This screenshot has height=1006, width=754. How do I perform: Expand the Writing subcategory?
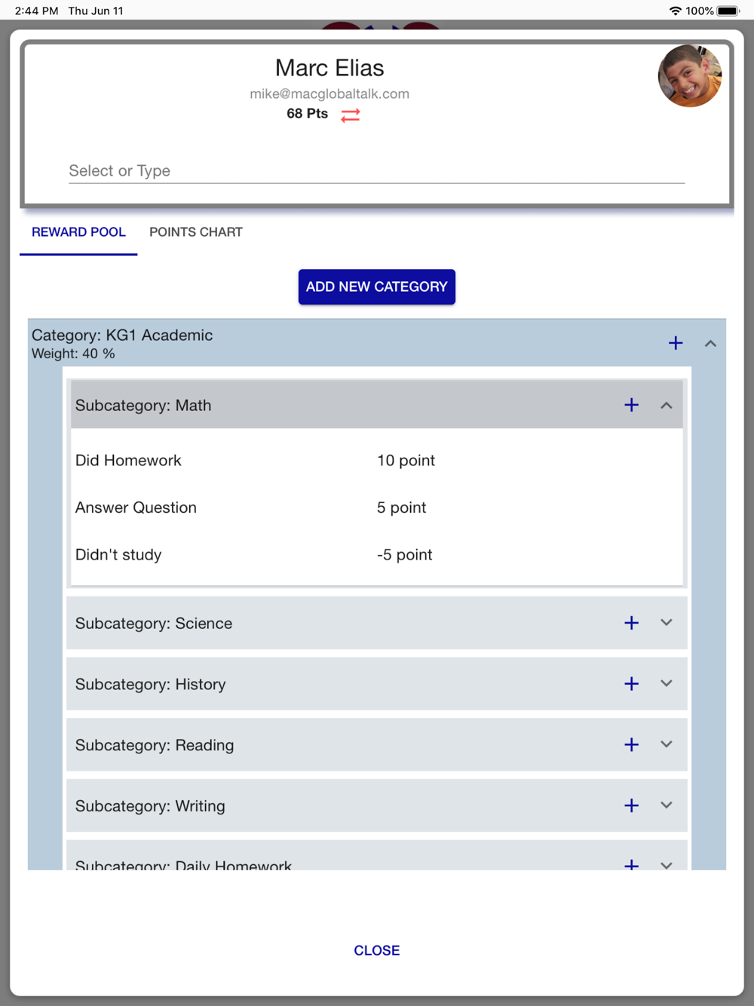coord(667,805)
